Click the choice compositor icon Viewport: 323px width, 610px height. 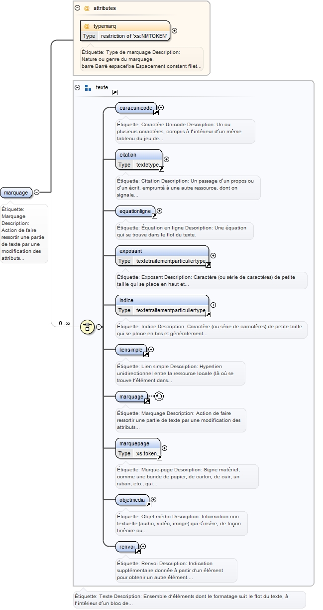coord(87,327)
